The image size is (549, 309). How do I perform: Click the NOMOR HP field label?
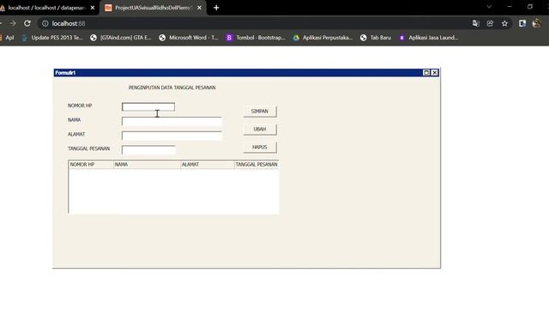pos(80,106)
